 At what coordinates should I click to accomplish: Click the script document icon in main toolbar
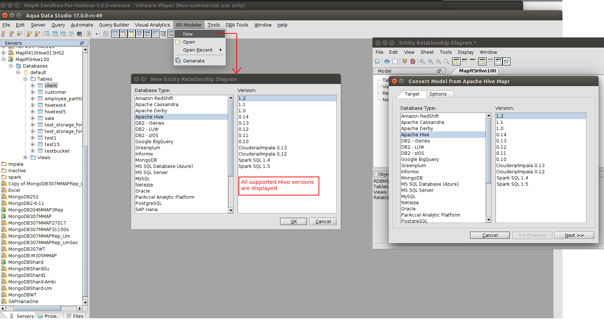point(89,34)
